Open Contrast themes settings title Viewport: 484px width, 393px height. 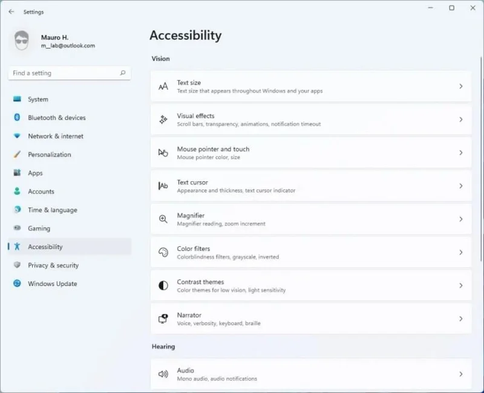click(201, 282)
